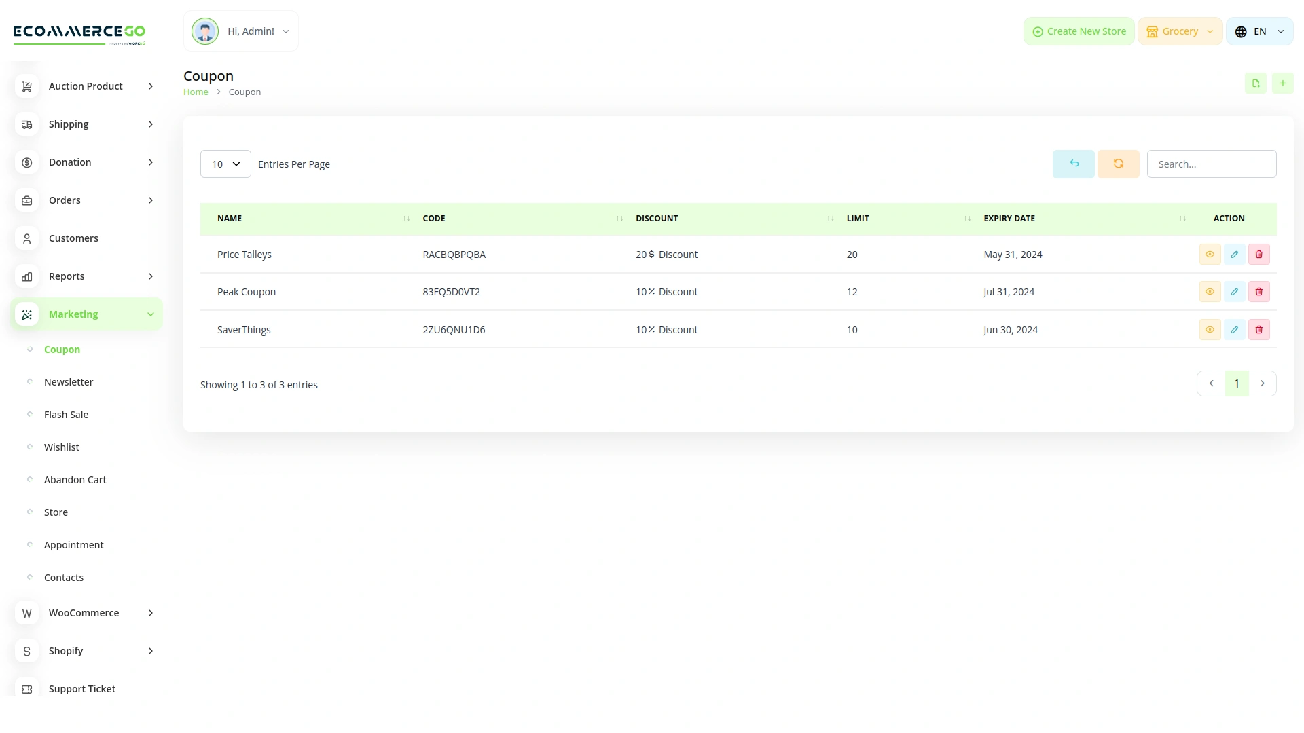Viewport: 1304px width, 733px height.
Task: Edit the SaverThings coupon
Action: (x=1234, y=330)
